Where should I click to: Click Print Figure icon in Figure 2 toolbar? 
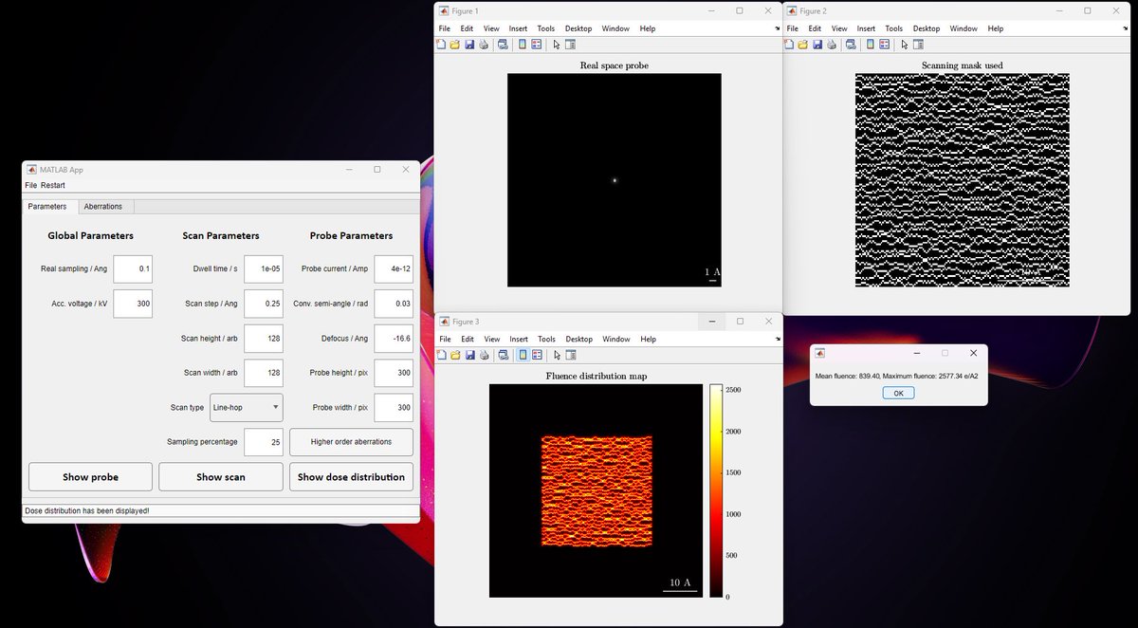832,44
